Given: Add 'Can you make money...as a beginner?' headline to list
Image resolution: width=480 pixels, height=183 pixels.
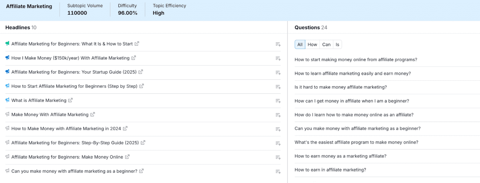Looking at the screenshot, I should click(x=278, y=171).
